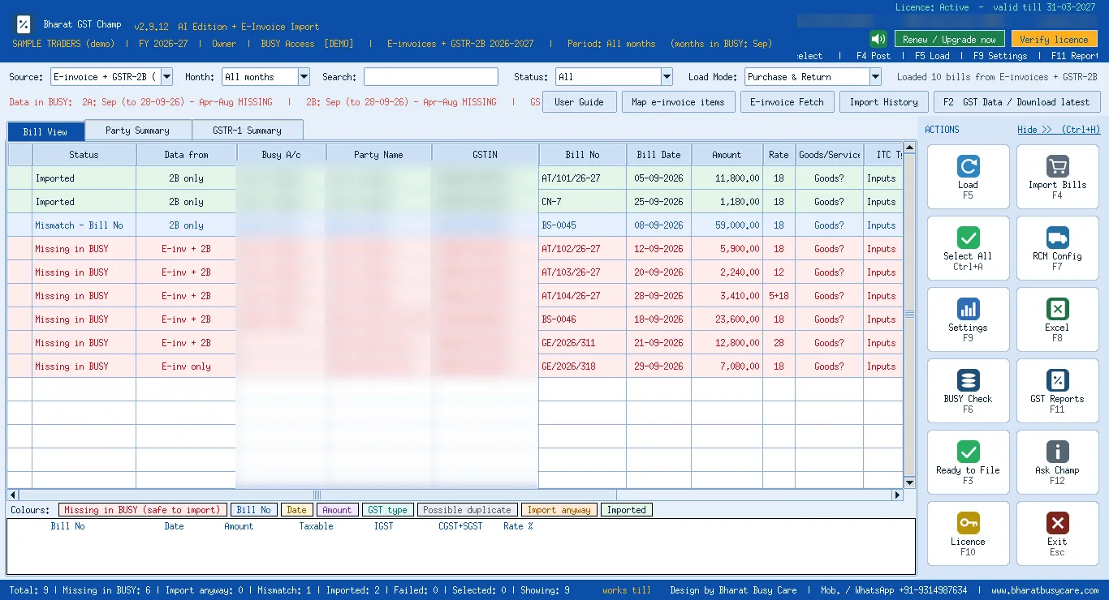
Task: Switch to the Bill View tab
Action: (x=45, y=131)
